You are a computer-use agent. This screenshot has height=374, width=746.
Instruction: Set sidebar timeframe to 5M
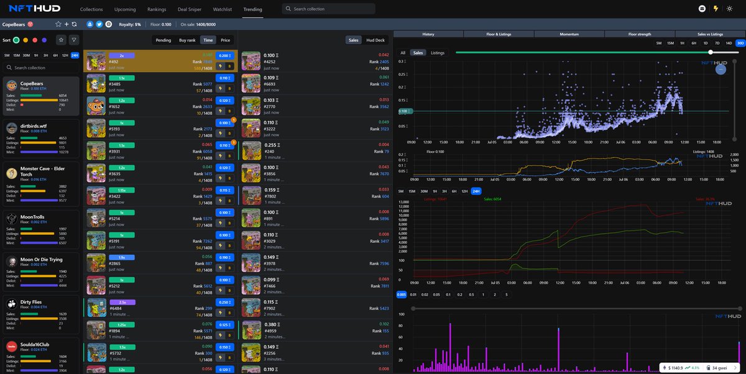7,55
